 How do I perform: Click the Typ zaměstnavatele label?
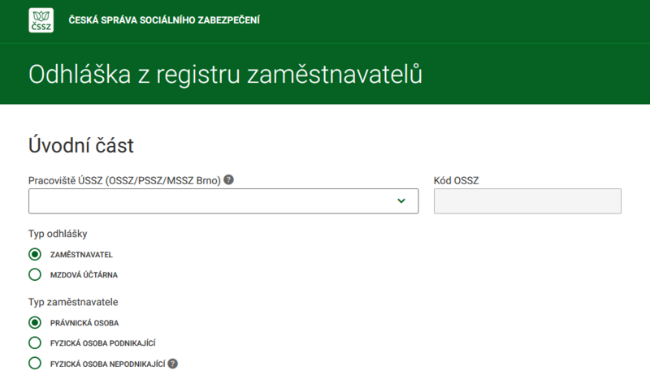[73, 302]
